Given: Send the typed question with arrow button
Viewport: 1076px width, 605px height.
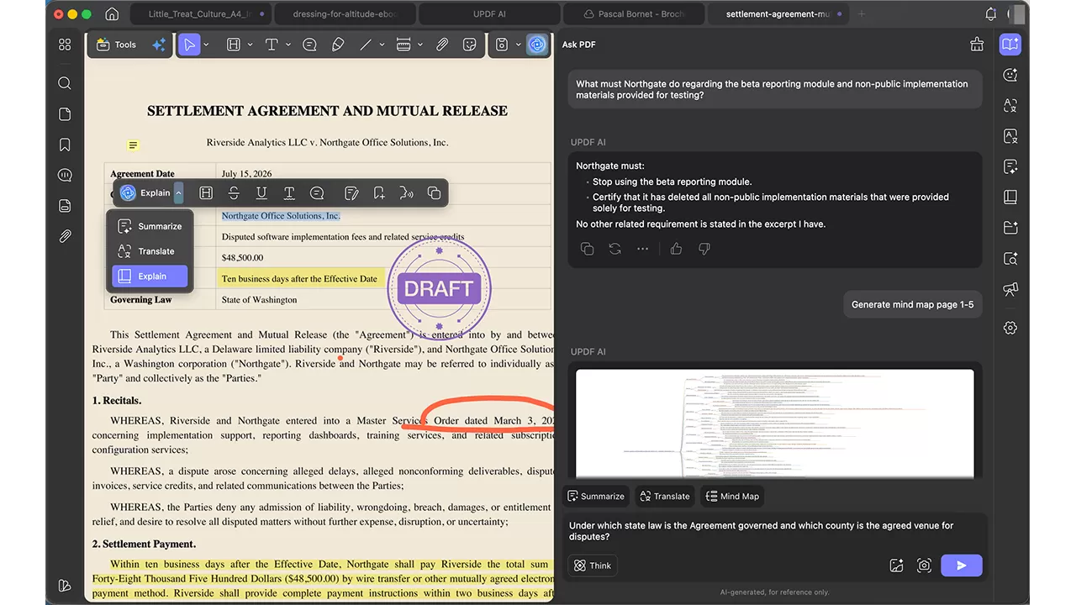Looking at the screenshot, I should click(x=962, y=566).
